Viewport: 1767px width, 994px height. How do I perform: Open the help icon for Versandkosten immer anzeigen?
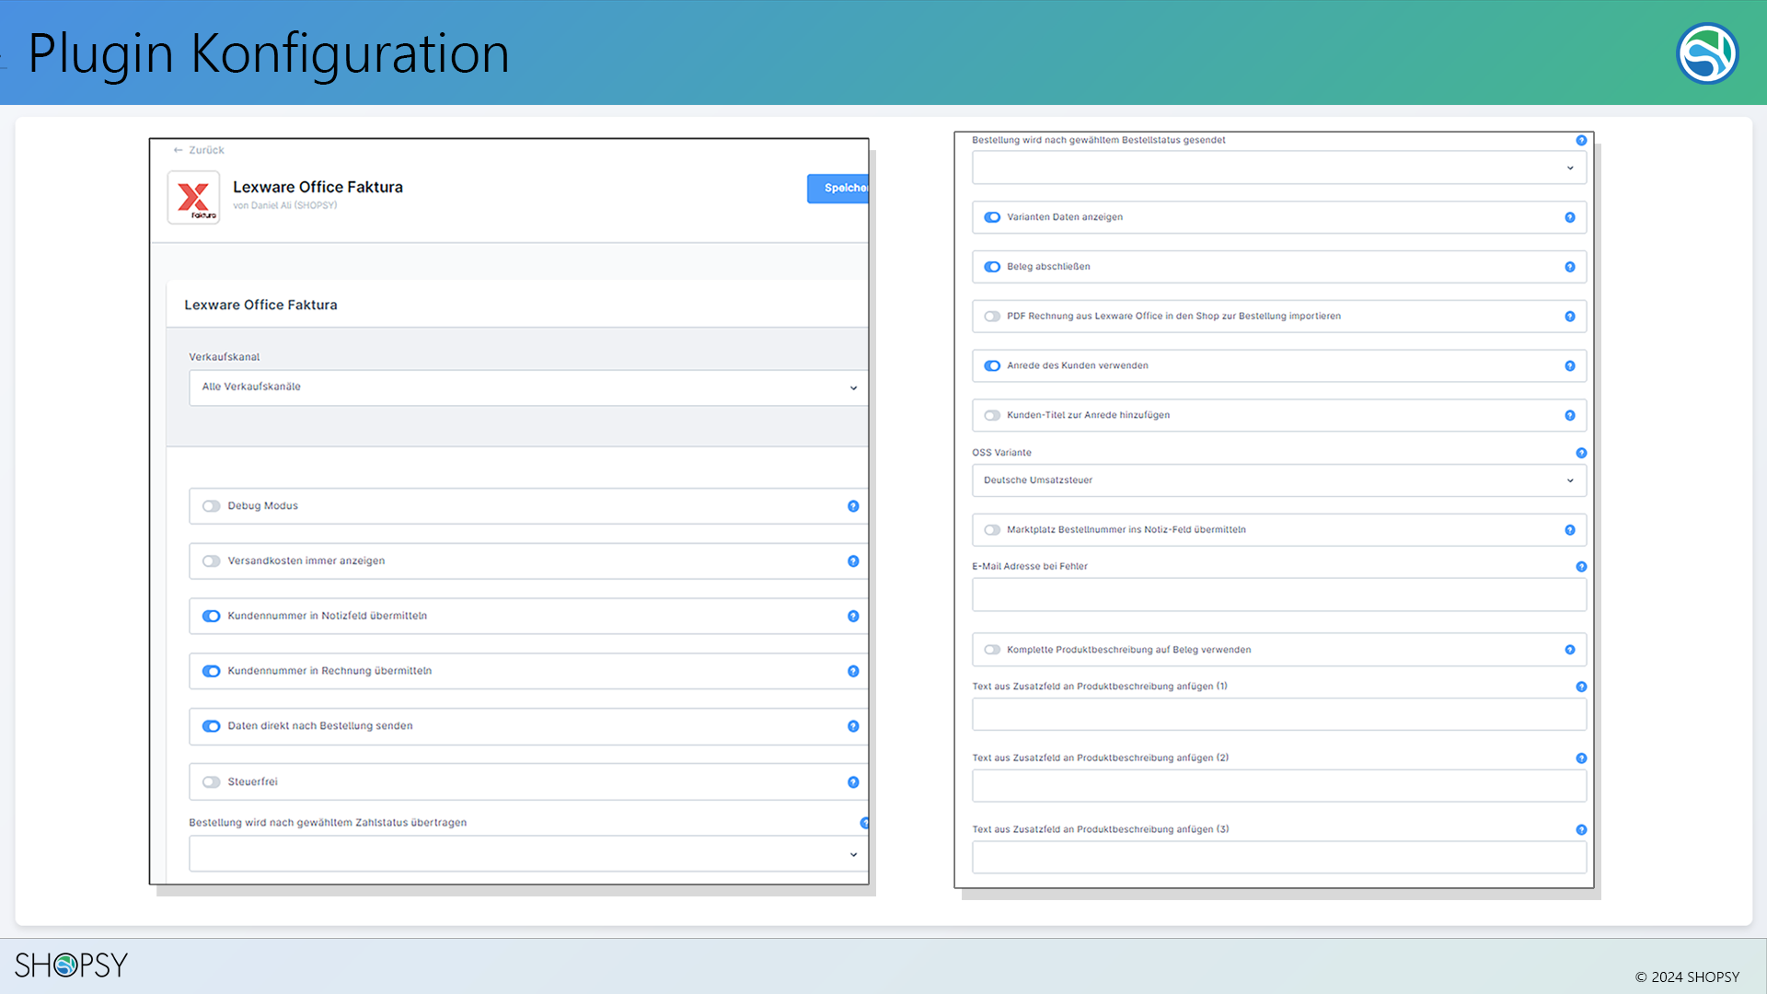tap(853, 561)
